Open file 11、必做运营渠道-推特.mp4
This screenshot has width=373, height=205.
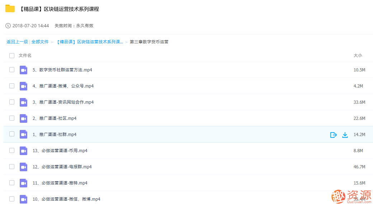[60, 183]
